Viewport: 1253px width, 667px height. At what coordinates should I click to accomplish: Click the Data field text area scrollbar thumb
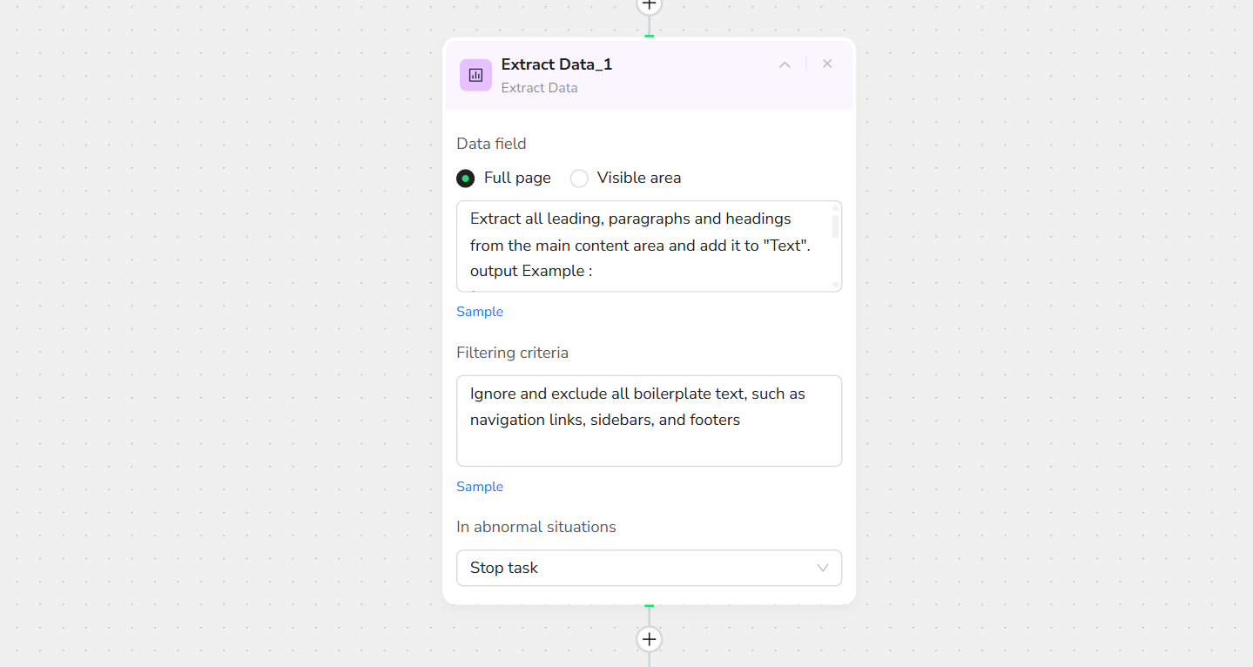click(835, 226)
